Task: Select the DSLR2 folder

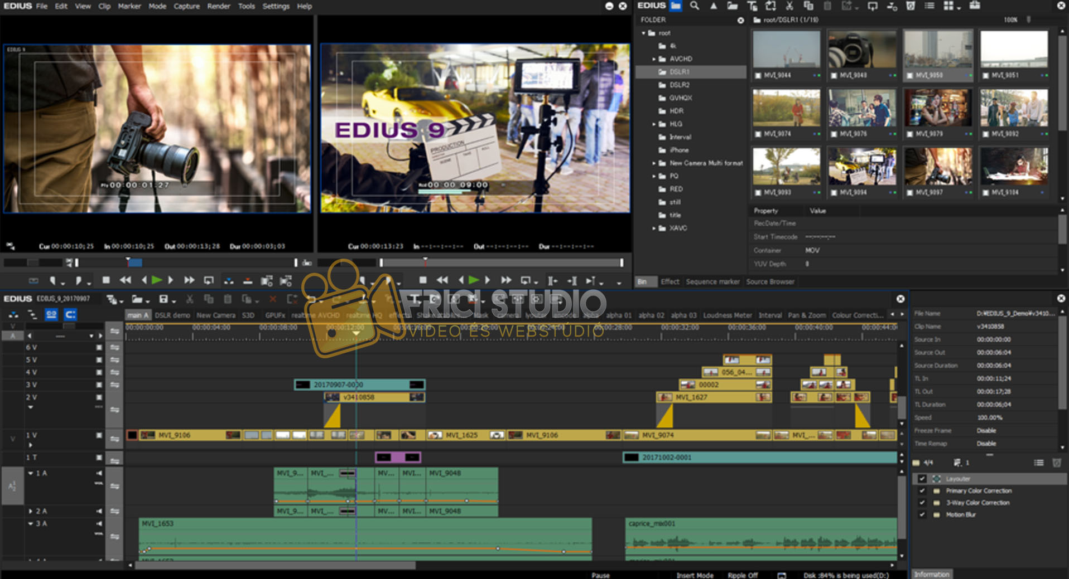Action: pyautogui.click(x=679, y=85)
